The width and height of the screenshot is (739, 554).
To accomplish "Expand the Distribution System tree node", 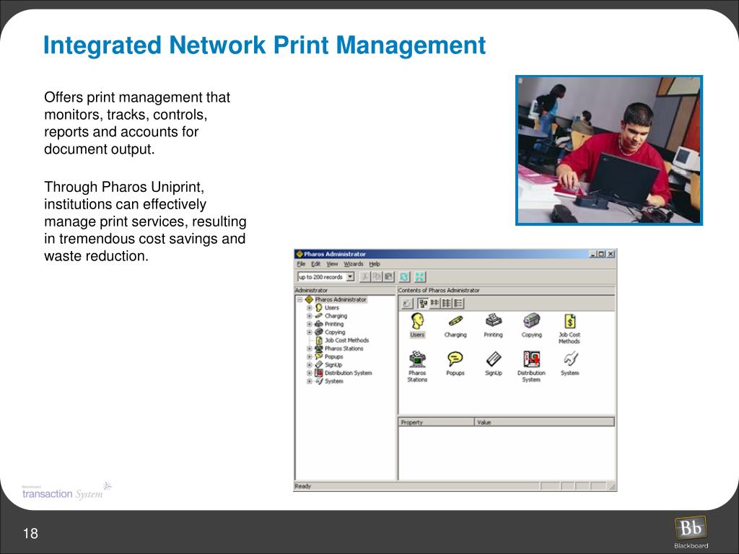I will point(310,373).
